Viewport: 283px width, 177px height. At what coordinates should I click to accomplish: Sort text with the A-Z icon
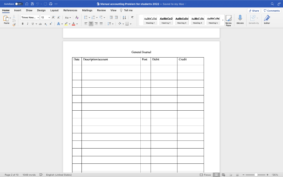pyautogui.click(x=124, y=17)
